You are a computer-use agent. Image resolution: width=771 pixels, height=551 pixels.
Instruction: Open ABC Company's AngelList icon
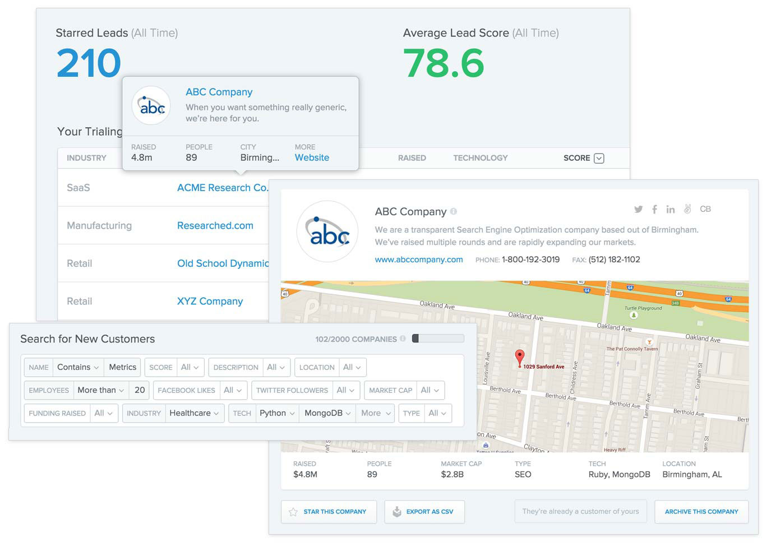687,209
